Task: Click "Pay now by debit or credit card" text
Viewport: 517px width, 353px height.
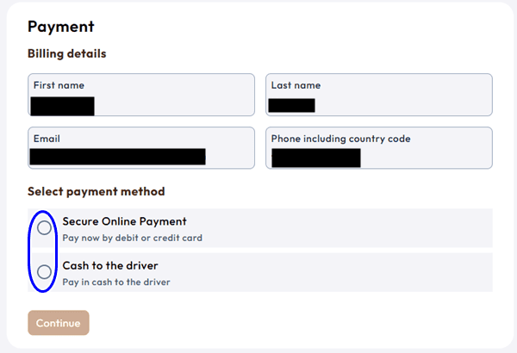Action: point(133,238)
